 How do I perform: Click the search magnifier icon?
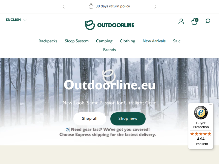click(208, 21)
